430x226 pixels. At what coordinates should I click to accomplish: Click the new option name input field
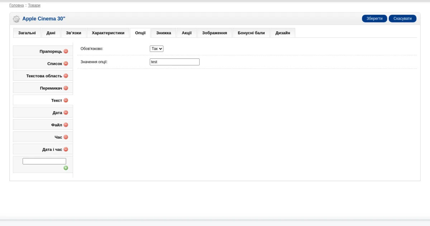click(44, 161)
